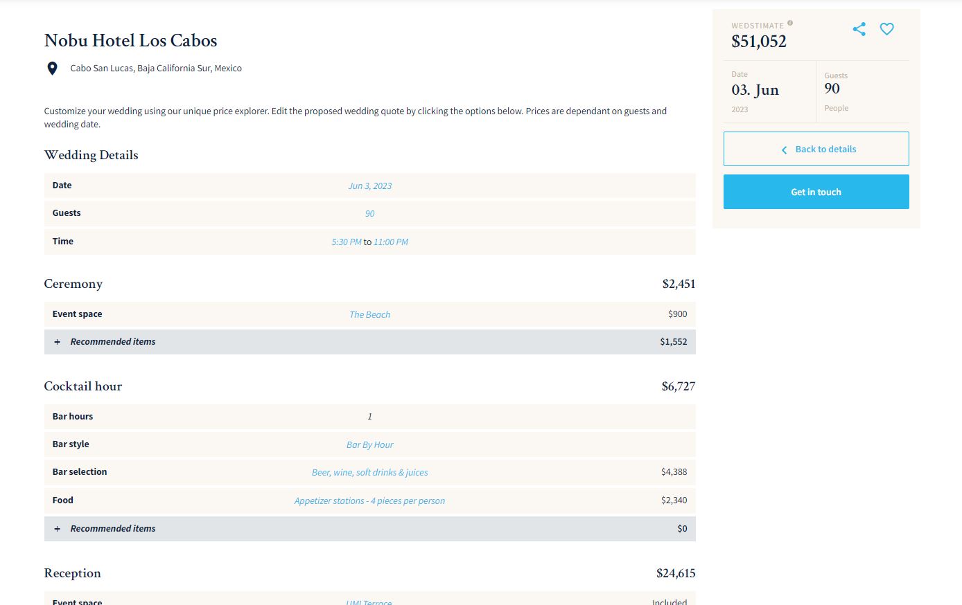
Task: Click the $900 event space price
Action: coord(678,314)
